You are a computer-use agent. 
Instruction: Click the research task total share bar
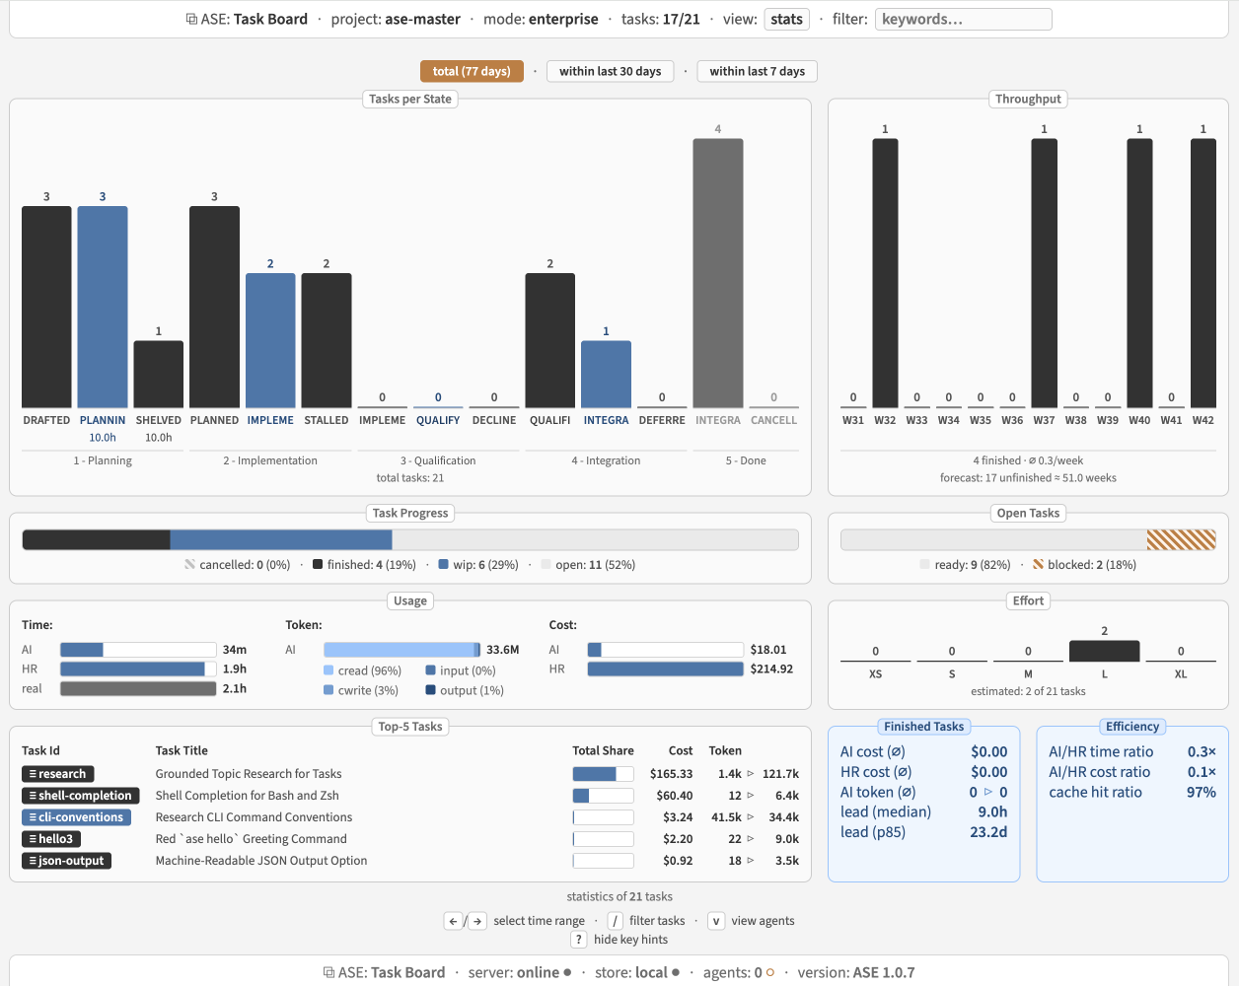603,774
